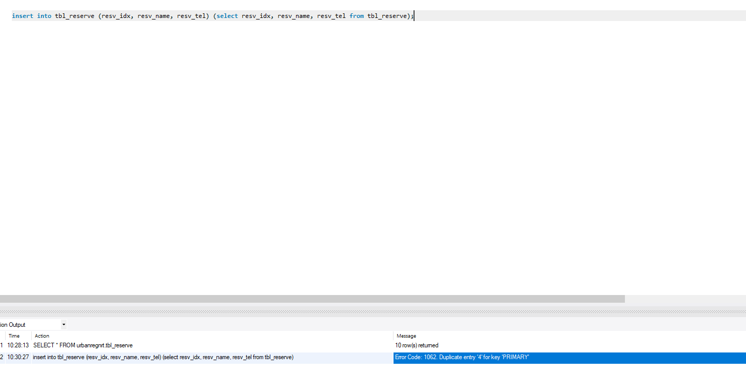Screen dimensions: 746x373
Task: Click the 'insert' keyword in the editor
Action: coord(23,16)
